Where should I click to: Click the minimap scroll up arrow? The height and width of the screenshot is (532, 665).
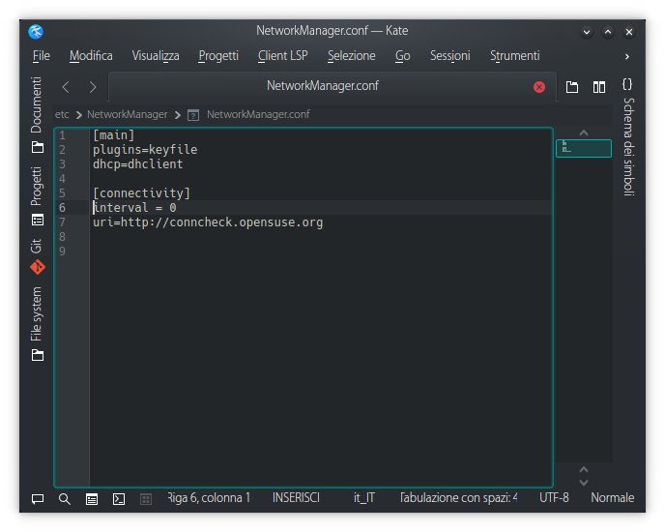tap(584, 133)
